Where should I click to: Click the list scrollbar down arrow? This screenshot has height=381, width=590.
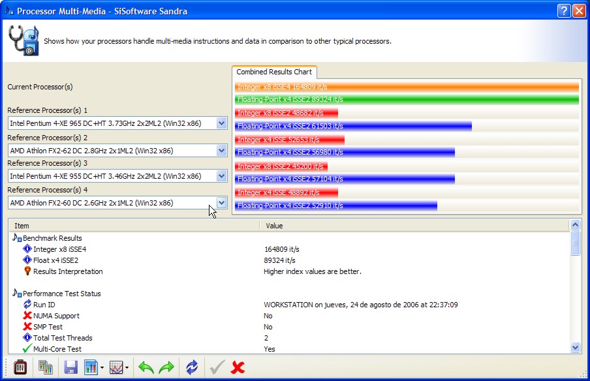[x=576, y=348]
